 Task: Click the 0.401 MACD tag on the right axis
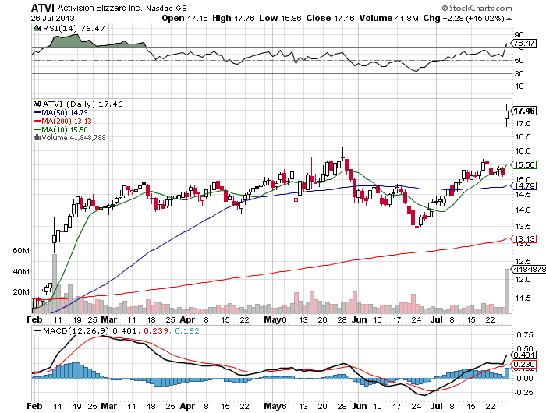[x=524, y=355]
